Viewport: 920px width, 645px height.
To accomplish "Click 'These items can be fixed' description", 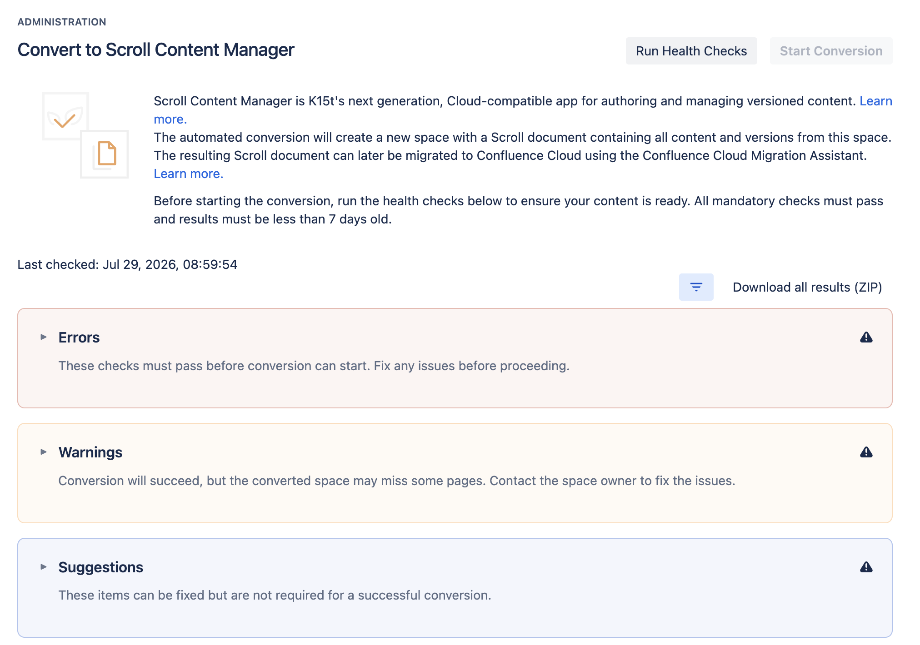I will click(x=275, y=595).
